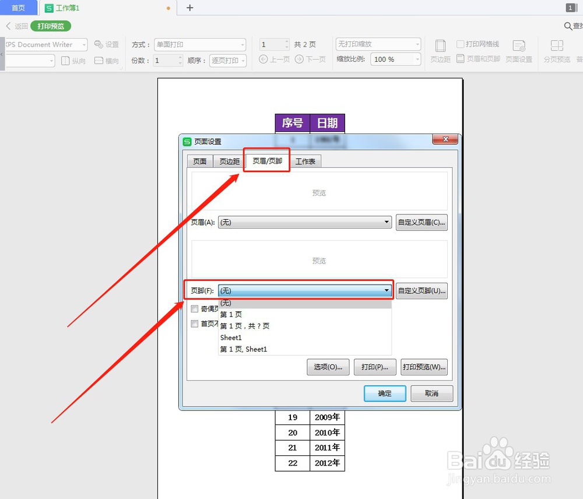Screen dimensions: 583x499
Task: Click the 页边距 margins icon
Action: [x=440, y=51]
